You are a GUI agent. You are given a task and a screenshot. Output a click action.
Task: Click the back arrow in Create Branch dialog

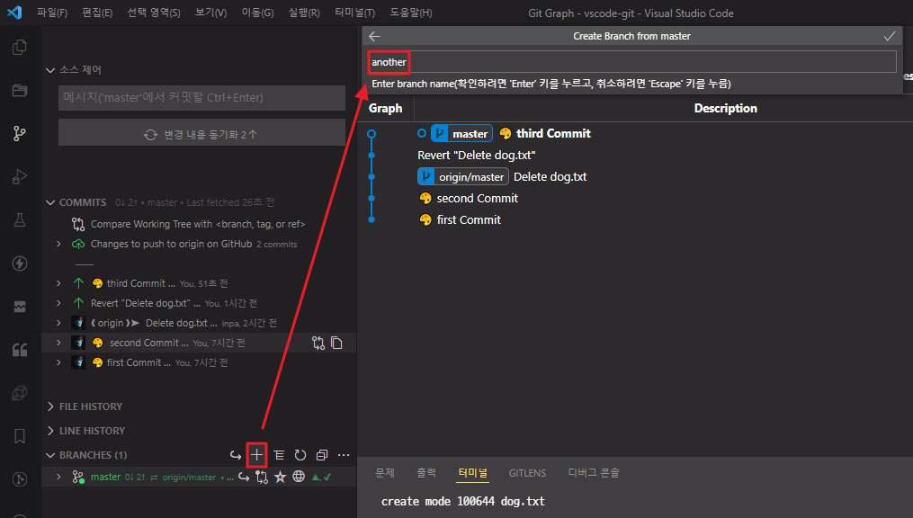(374, 36)
